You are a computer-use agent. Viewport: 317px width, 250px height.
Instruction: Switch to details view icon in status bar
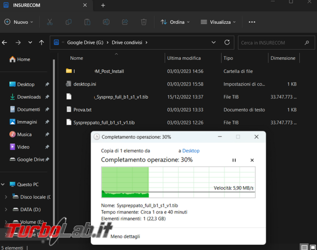pos(304,247)
